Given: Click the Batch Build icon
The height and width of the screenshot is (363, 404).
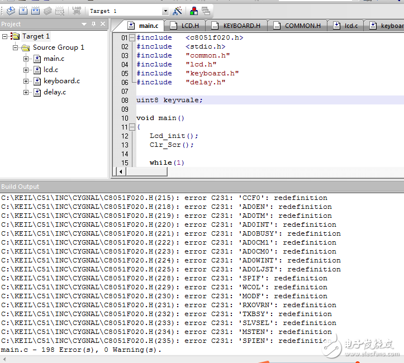Looking at the screenshot, I should [48, 11].
